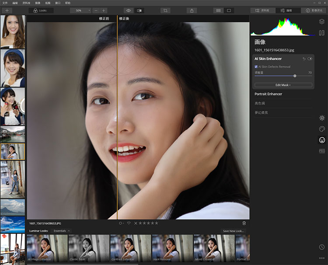Image resolution: width=328 pixels, height=265 pixels.
Task: Collapse the AI Skin Enhancer header
Action: (x=268, y=59)
